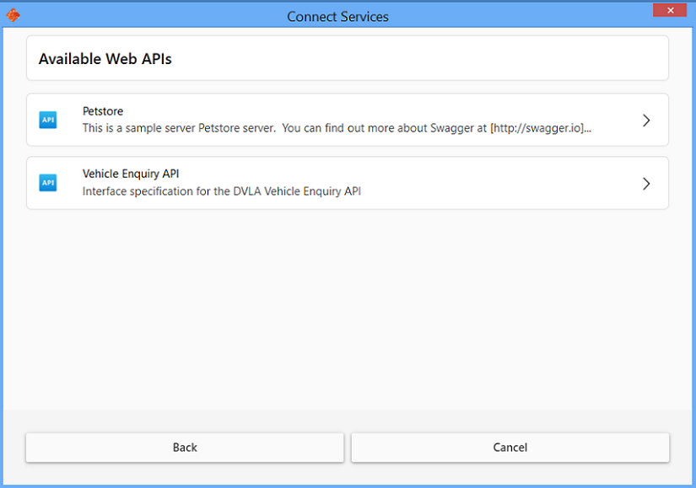Image resolution: width=696 pixels, height=488 pixels.
Task: Click the Available Web APIs heading
Action: point(105,59)
